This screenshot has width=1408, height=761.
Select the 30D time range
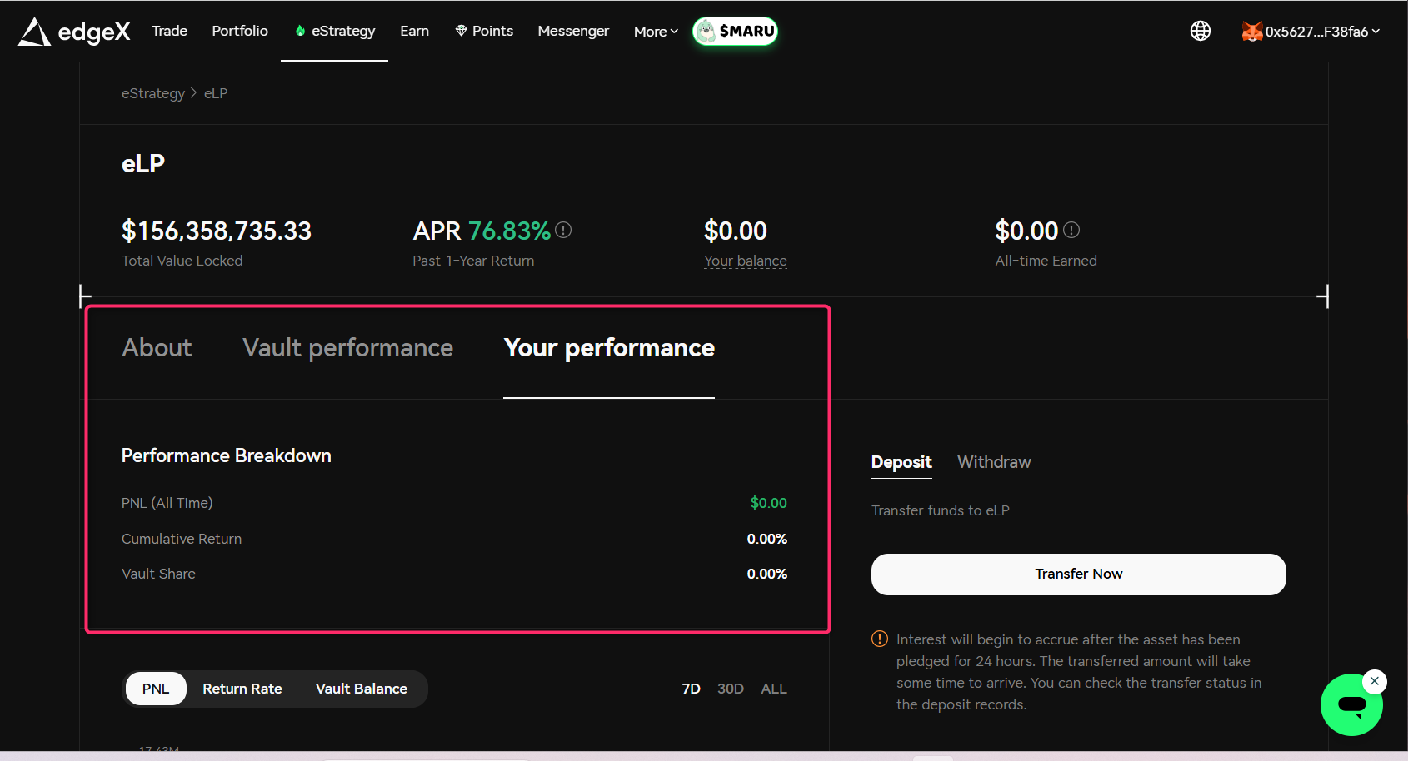[x=730, y=689]
